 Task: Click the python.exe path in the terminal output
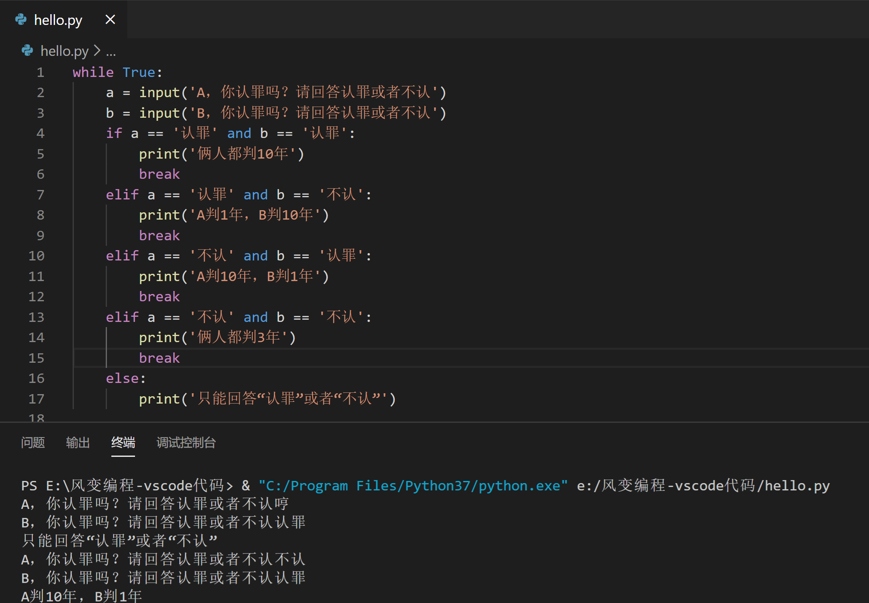(x=413, y=485)
